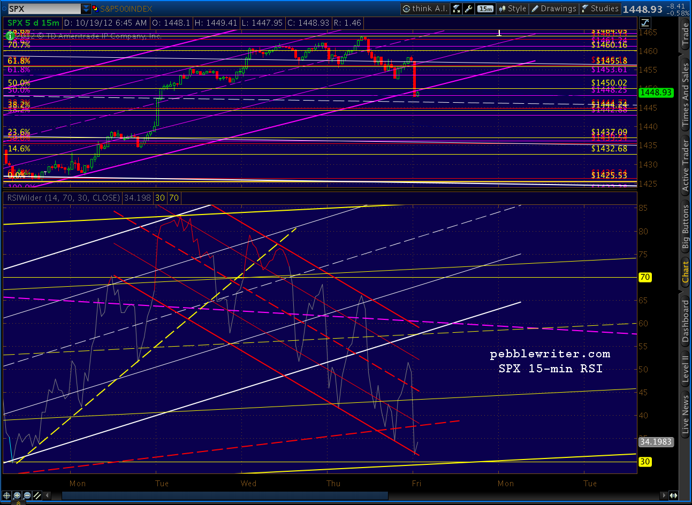Click the wrench chart settings icon

tap(468, 9)
